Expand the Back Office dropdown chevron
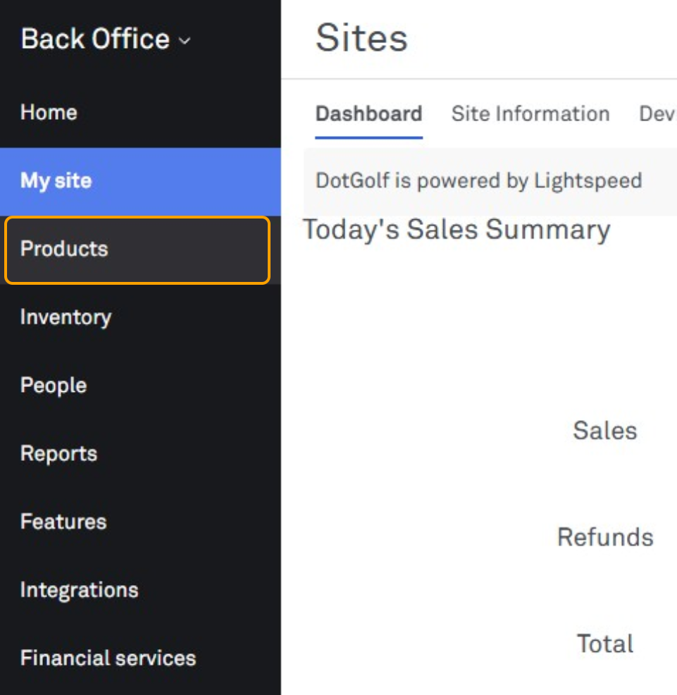This screenshot has width=677, height=695. pos(185,41)
